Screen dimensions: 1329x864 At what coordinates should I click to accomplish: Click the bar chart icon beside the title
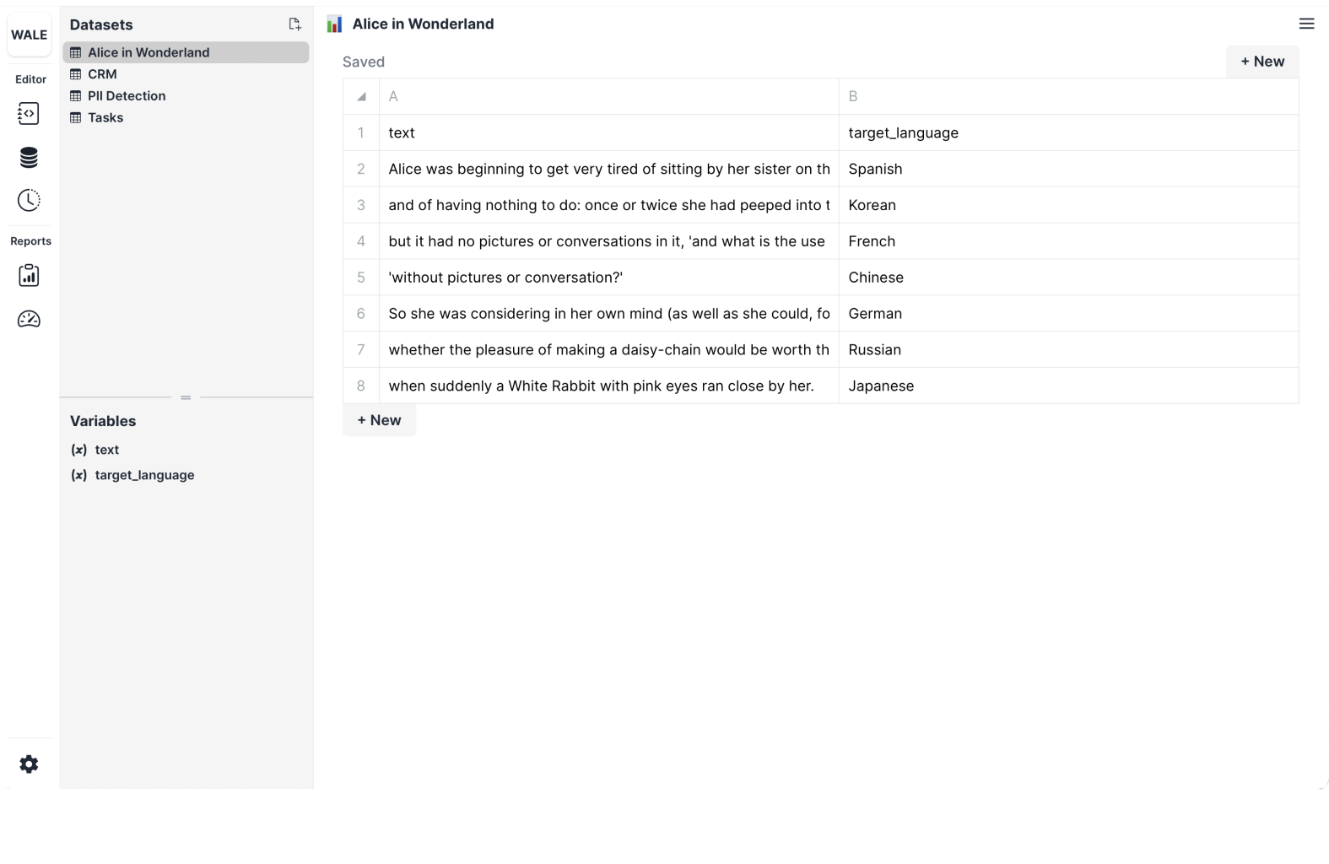click(x=335, y=24)
